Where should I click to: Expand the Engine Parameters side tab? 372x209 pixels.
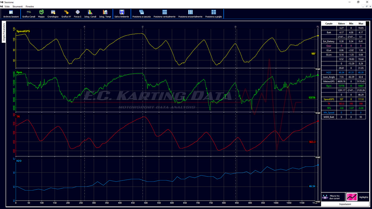pyautogui.click(x=4, y=32)
